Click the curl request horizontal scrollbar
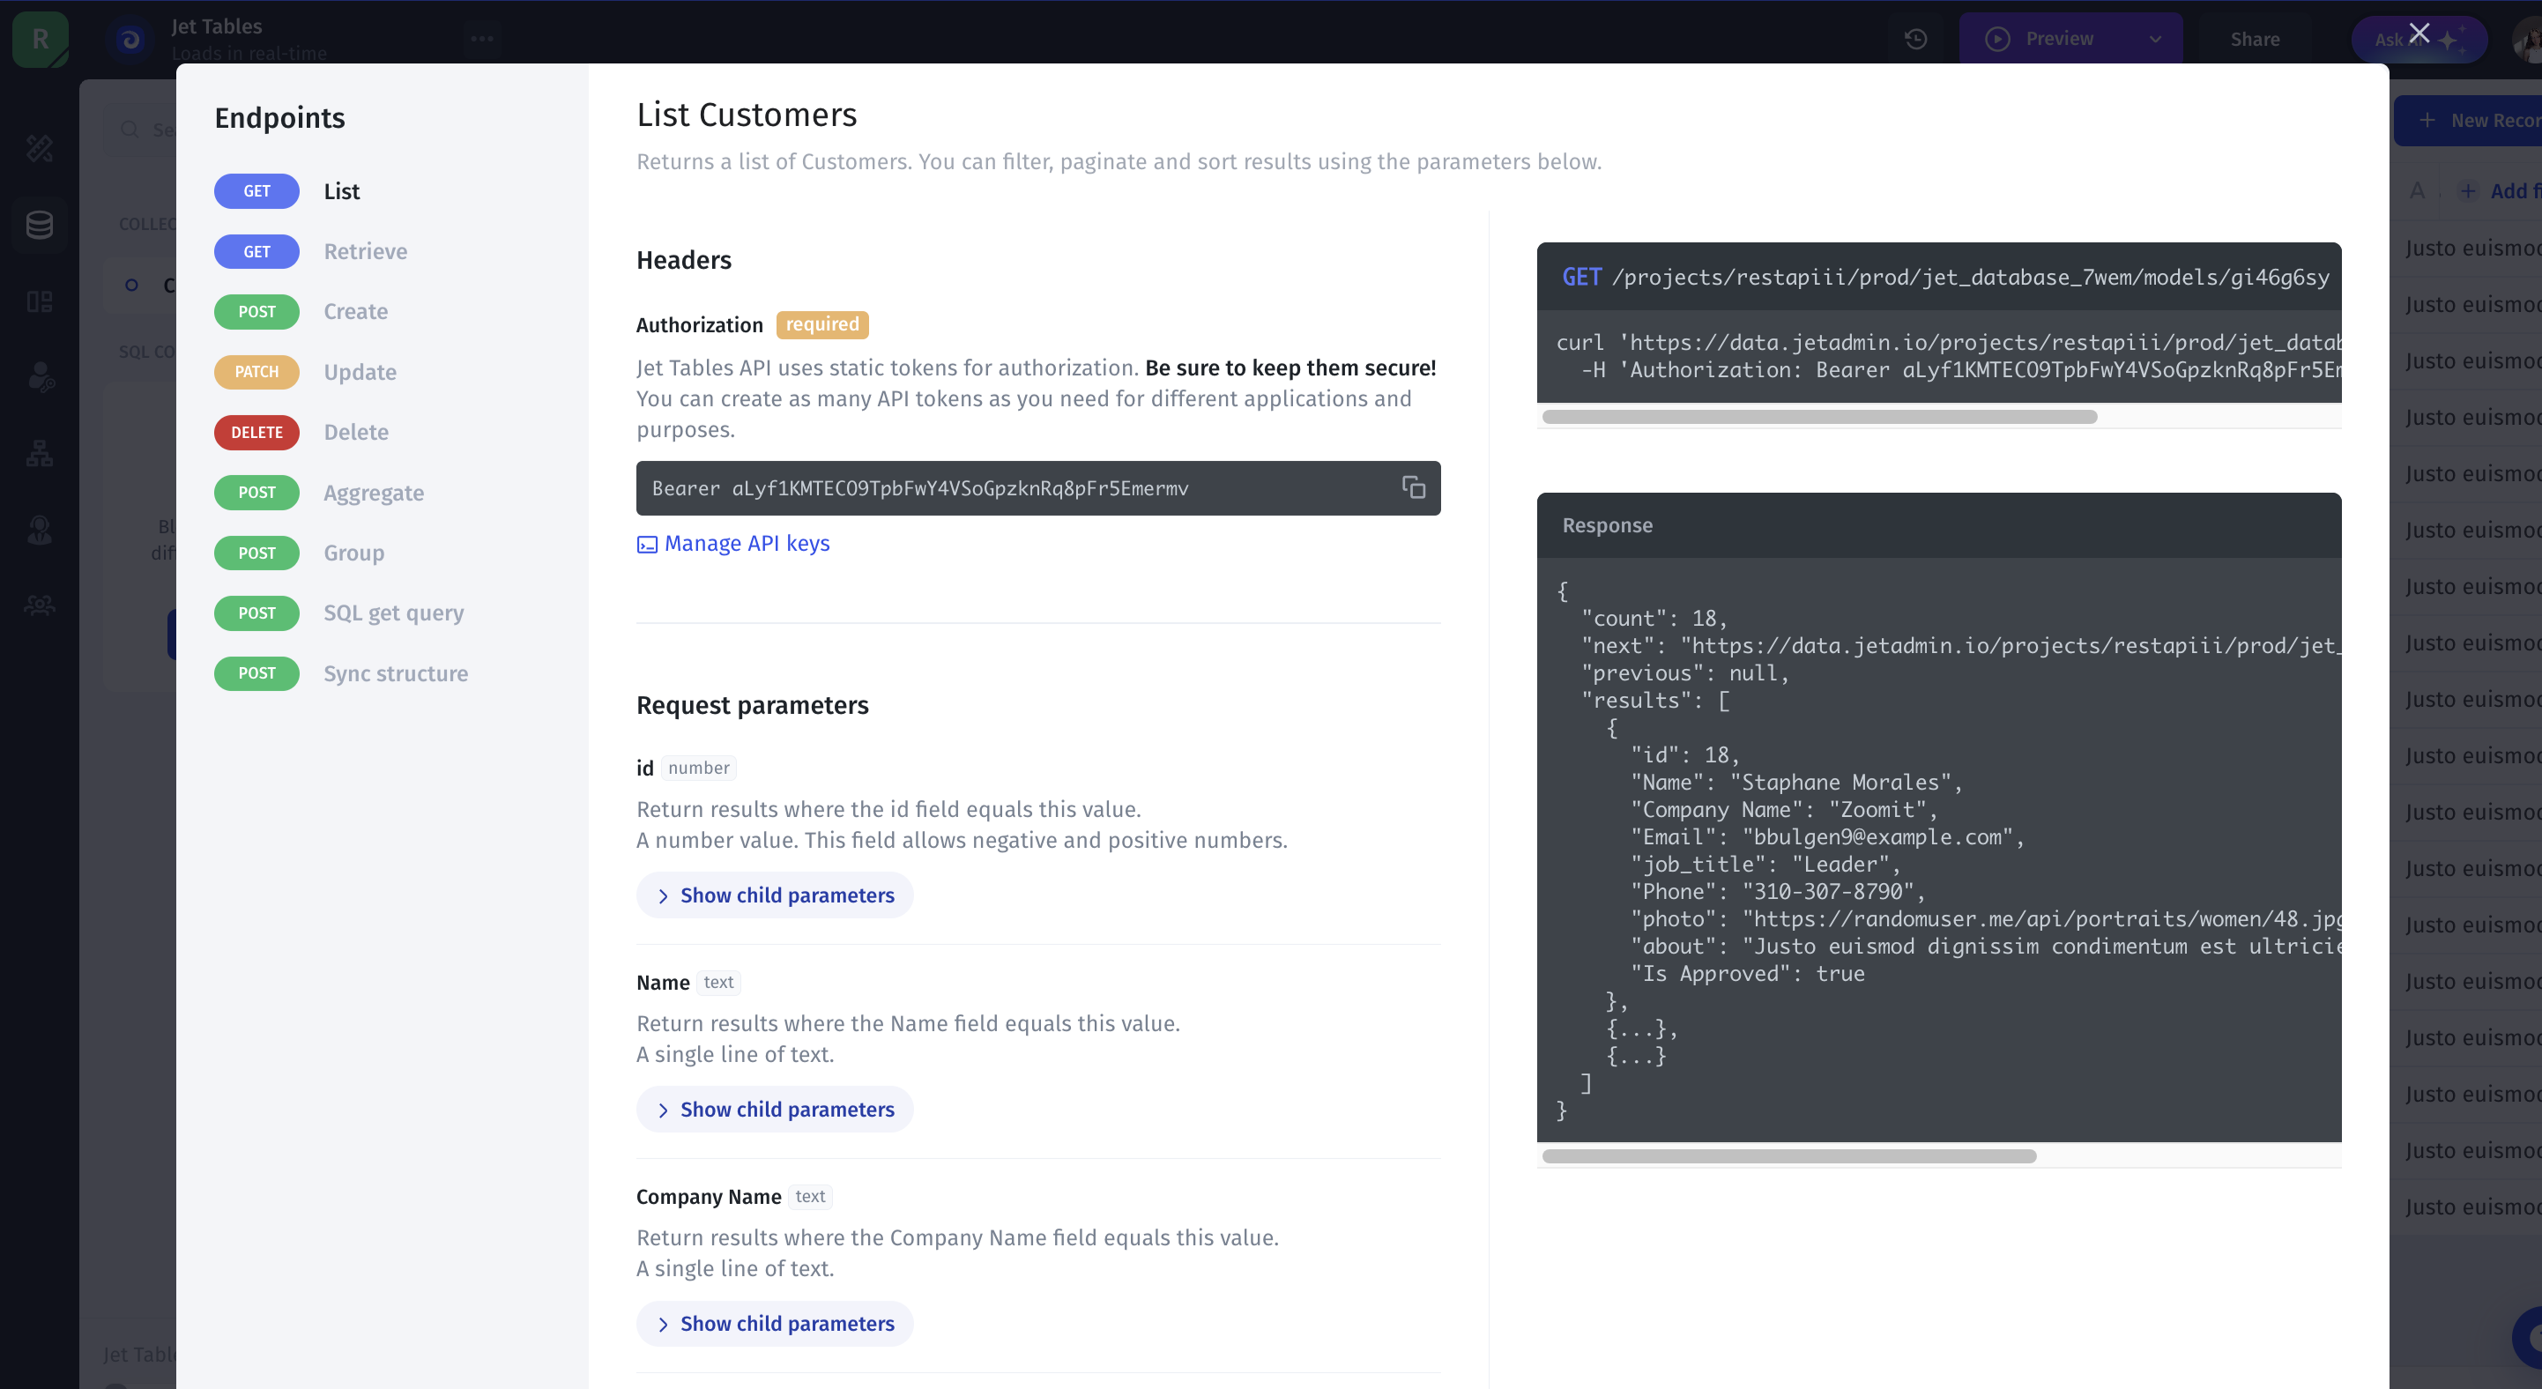The width and height of the screenshot is (2542, 1389). 1818,417
